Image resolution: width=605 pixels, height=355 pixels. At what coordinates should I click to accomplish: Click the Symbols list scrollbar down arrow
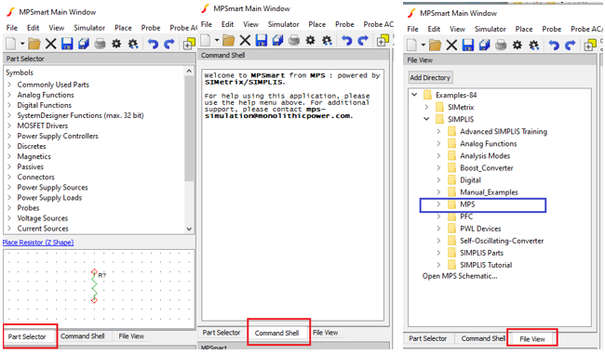pyautogui.click(x=189, y=229)
